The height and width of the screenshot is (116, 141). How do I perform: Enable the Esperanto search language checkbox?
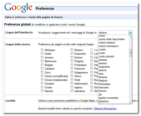pos(72,53)
